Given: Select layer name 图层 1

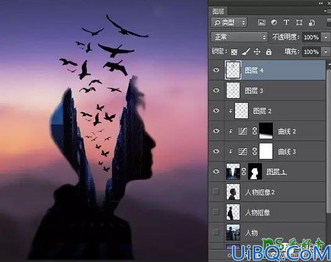Looking at the screenshot, I should pos(276,172).
